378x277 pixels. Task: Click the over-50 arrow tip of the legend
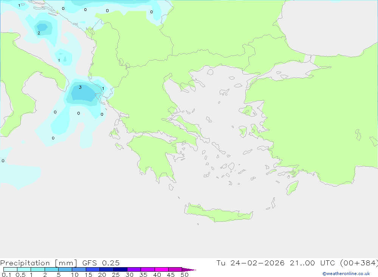[189, 269]
